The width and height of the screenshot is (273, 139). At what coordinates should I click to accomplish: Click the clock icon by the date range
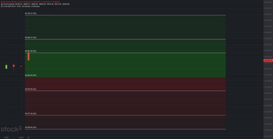pos(2,6)
